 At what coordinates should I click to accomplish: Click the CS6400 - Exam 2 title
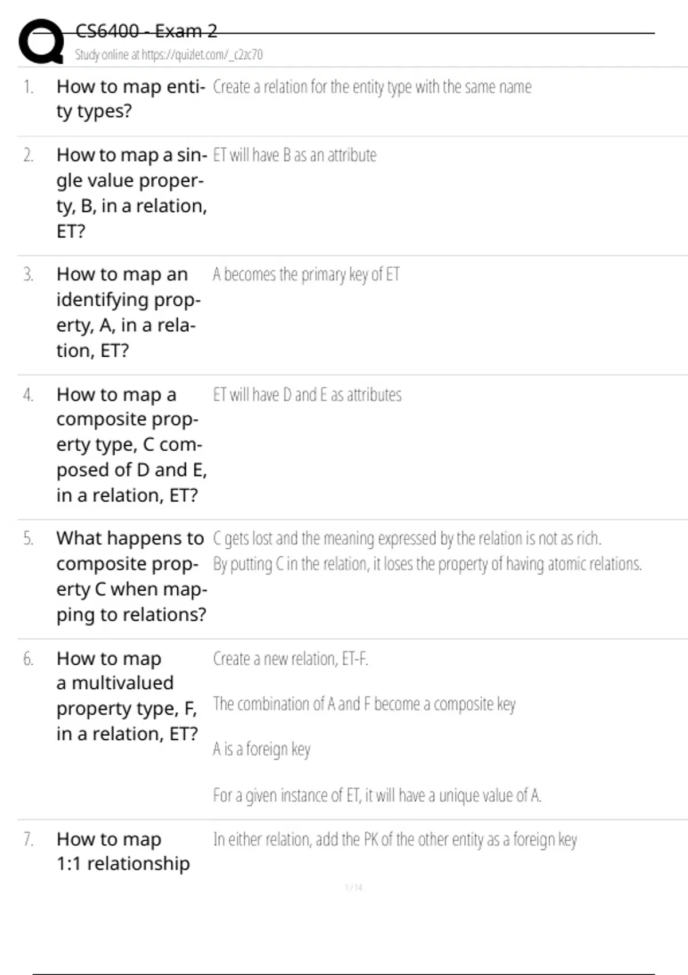[146, 31]
